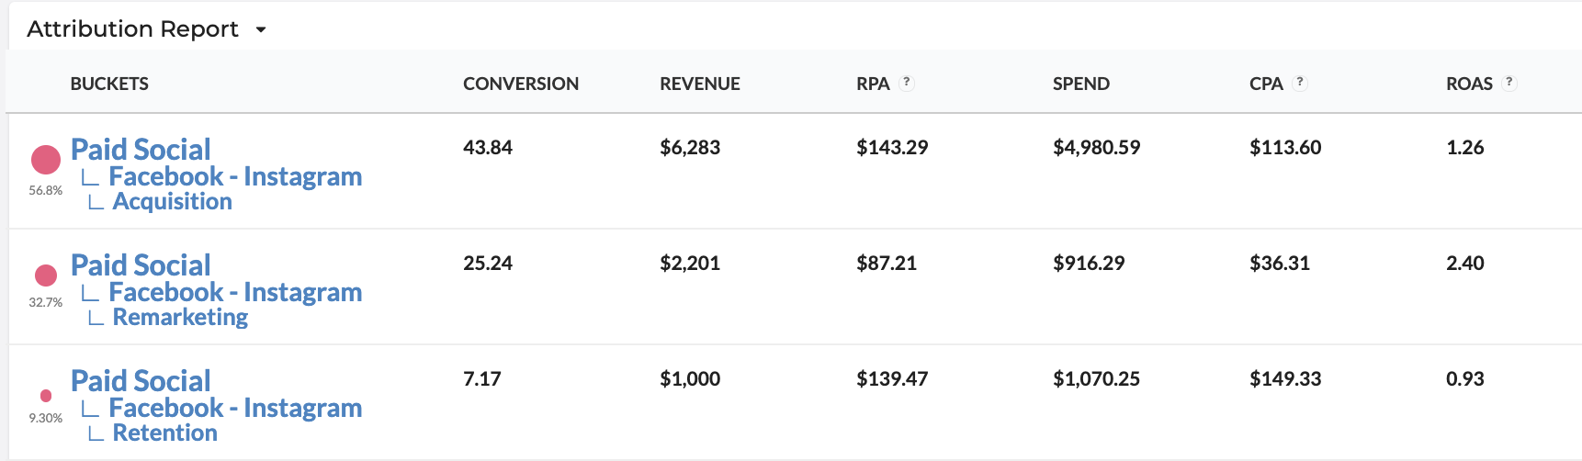This screenshot has width=1582, height=461.
Task: Sort by the CONVERSION column header
Action: click(520, 84)
